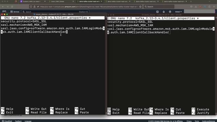This screenshot has height=122, width=217.
Task: Click ^O Write Out in left nano
Action: click(x=36, y=109)
